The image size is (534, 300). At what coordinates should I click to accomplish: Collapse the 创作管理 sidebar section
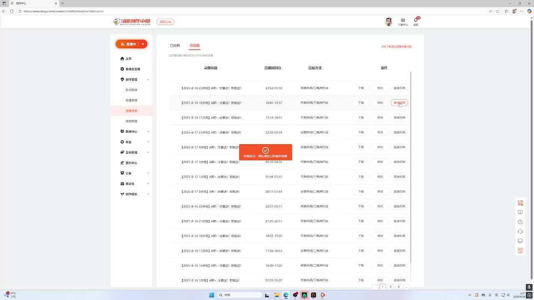click(x=148, y=80)
